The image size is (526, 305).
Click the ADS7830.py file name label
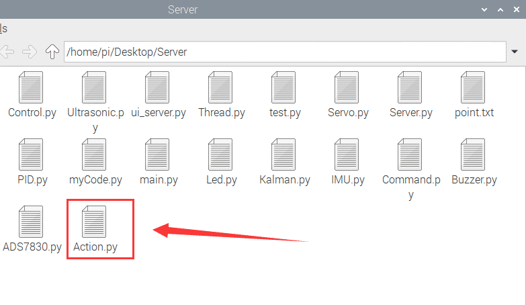point(32,247)
